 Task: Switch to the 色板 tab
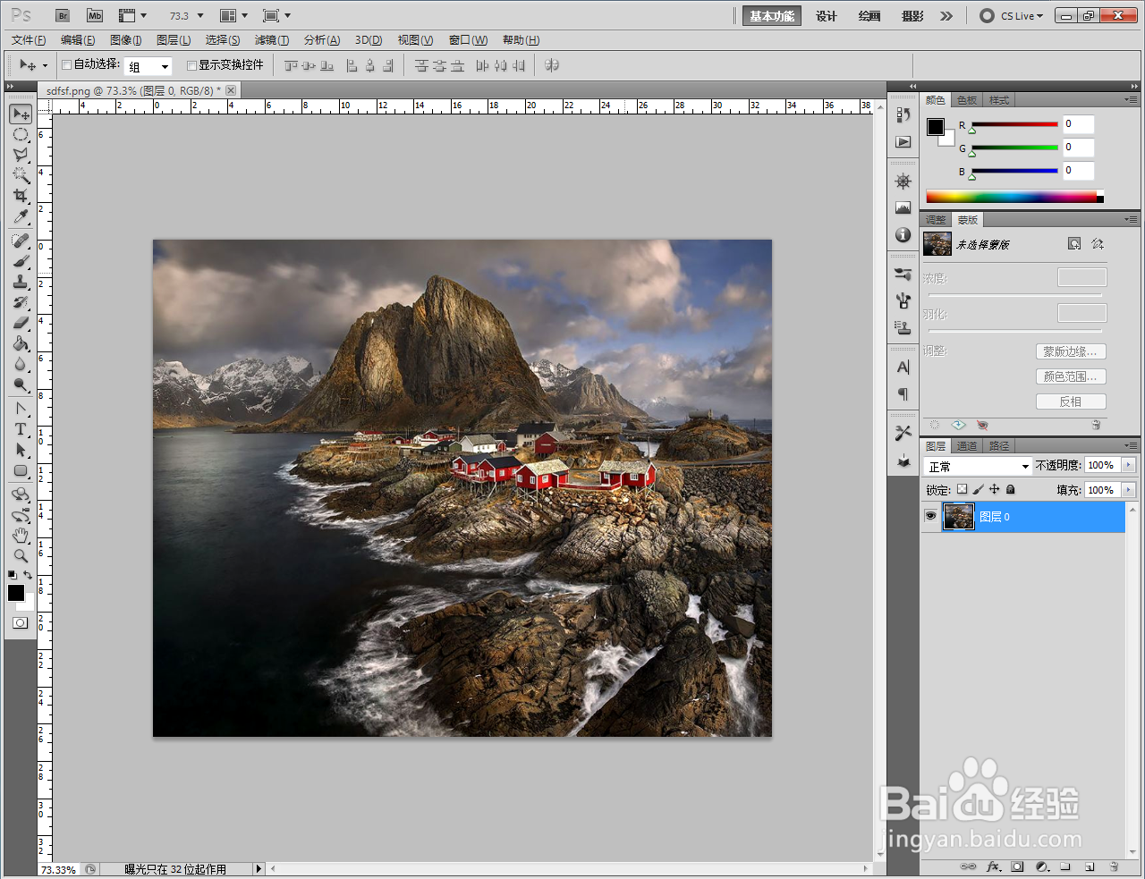[x=967, y=100]
